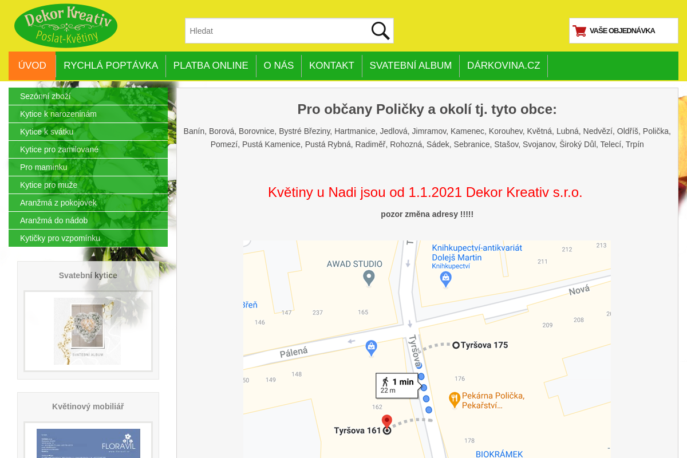The image size is (687, 458).
Task: Select Pro maminku category
Action: point(88,167)
